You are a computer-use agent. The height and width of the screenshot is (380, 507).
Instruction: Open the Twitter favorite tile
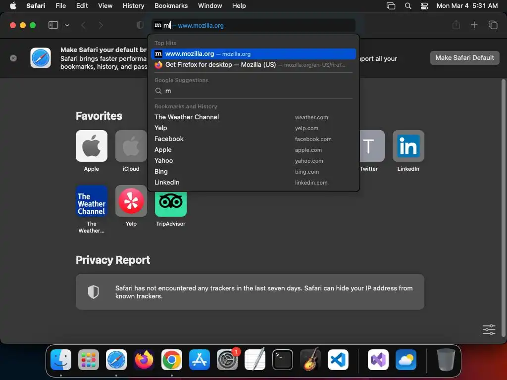coord(372,146)
